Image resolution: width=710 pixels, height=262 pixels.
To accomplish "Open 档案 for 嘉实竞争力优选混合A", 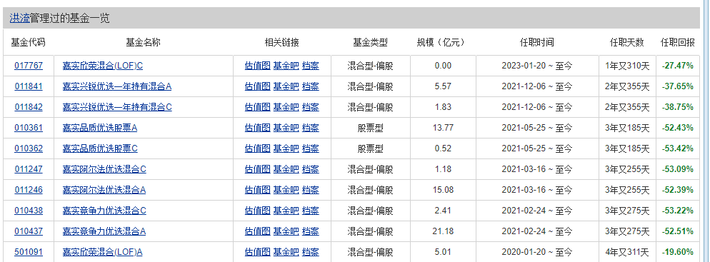I will tap(311, 231).
